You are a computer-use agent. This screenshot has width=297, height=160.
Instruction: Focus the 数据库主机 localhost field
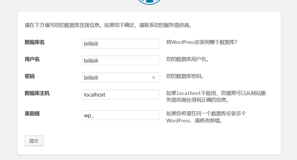[120, 94]
